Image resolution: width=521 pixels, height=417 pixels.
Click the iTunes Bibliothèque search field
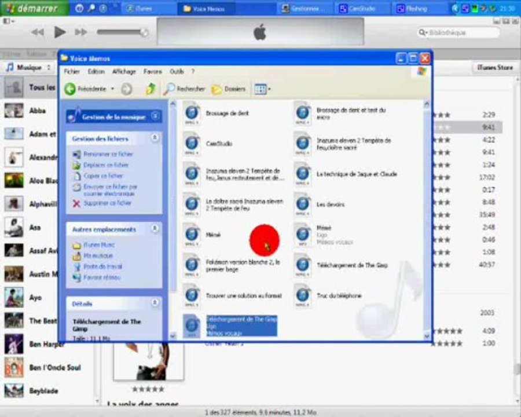[458, 32]
